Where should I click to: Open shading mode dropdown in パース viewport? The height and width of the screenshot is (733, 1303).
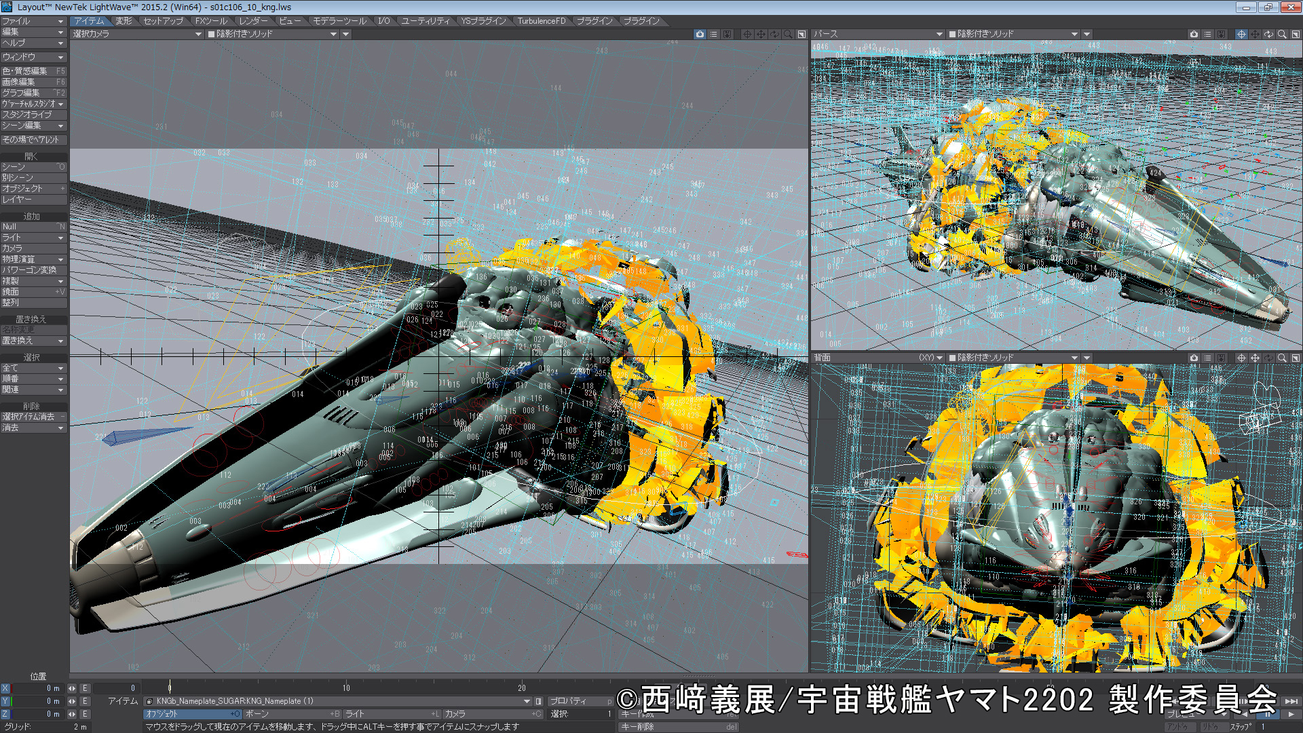(x=1013, y=34)
